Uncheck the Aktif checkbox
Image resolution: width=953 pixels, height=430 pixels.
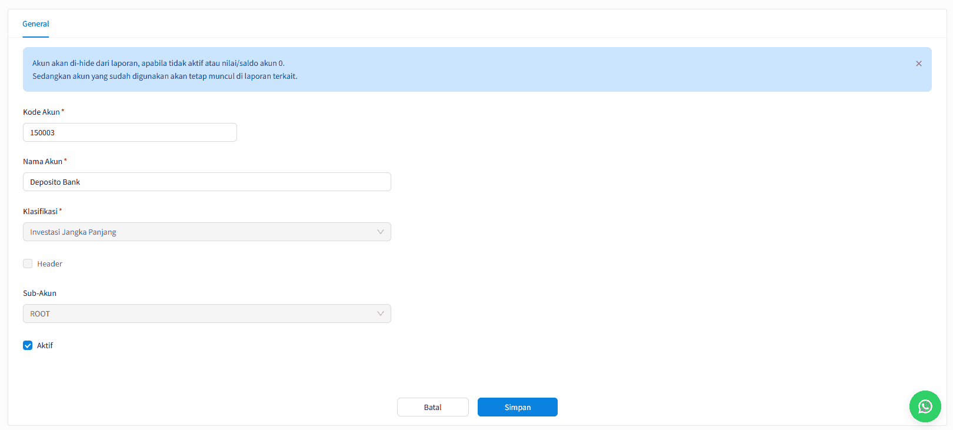[x=28, y=345]
